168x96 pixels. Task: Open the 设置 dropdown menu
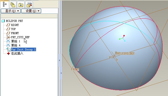31,11
